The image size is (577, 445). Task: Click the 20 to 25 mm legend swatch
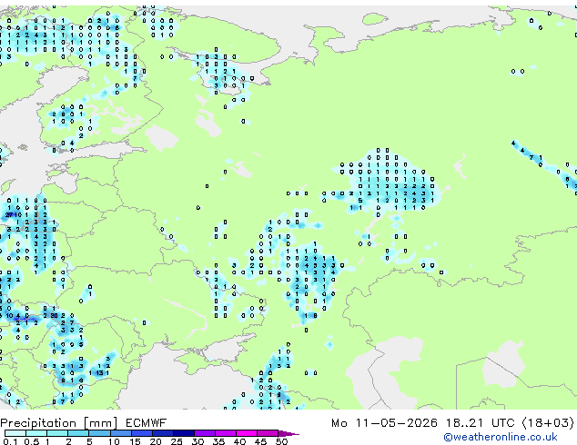pyautogui.click(x=163, y=433)
